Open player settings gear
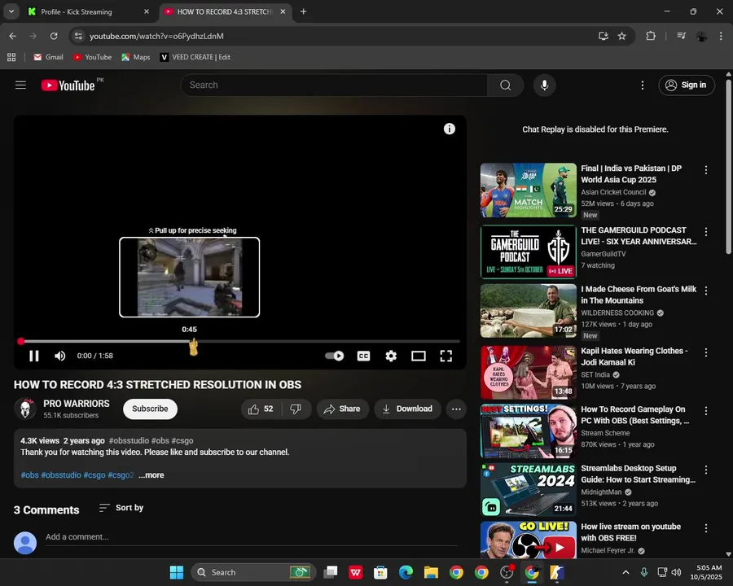The image size is (733, 586). click(x=391, y=356)
